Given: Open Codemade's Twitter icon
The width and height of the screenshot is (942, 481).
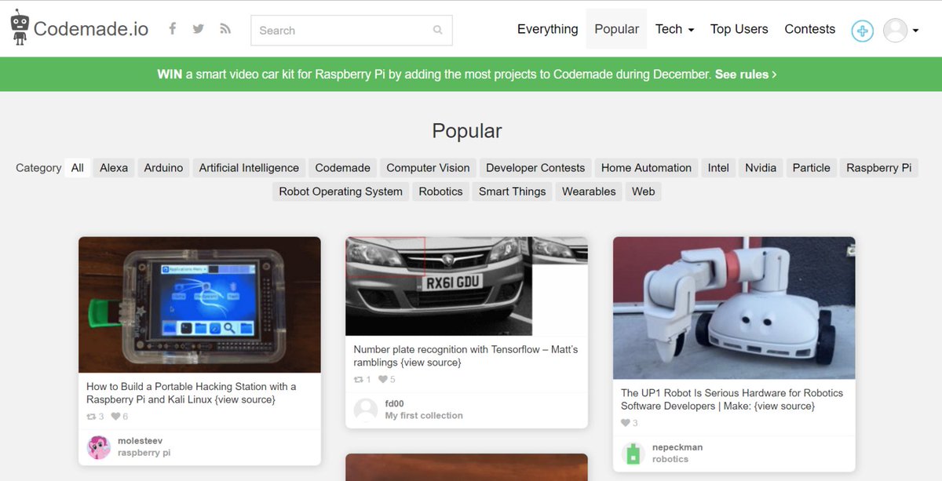Looking at the screenshot, I should tap(198, 28).
